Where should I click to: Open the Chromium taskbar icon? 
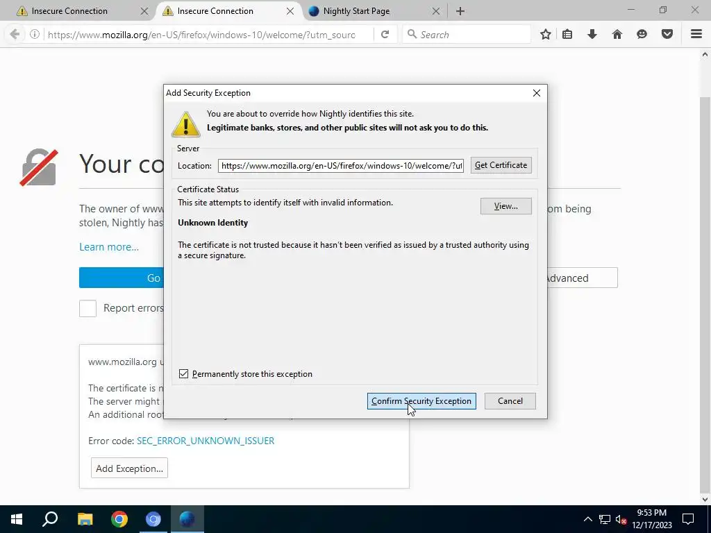click(153, 519)
